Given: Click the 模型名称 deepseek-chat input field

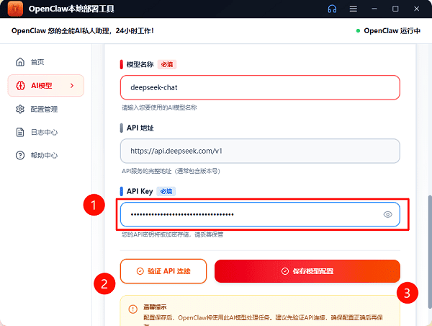Looking at the screenshot, I should [x=260, y=87].
